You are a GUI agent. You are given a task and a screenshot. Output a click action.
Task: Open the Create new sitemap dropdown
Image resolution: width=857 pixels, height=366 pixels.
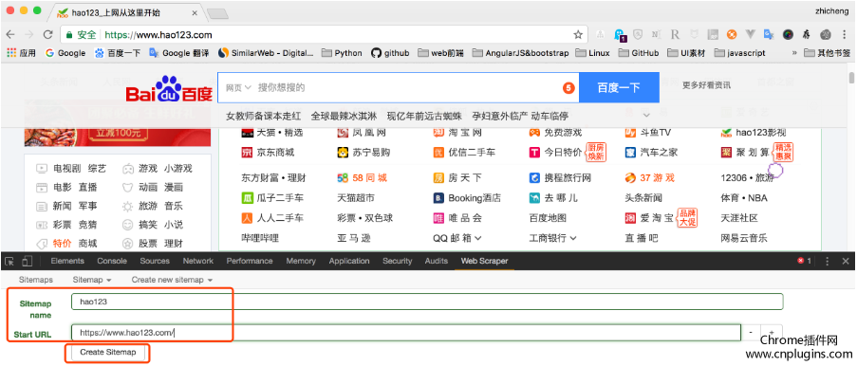[x=172, y=280]
